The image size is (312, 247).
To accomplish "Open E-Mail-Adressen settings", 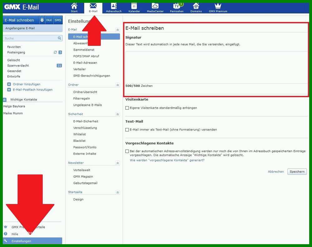I will coord(85,62).
